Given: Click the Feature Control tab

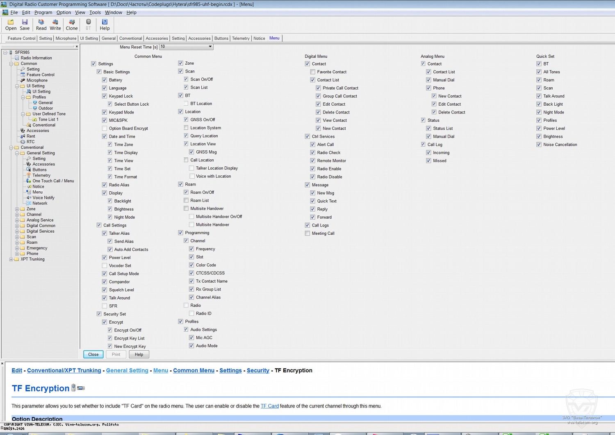Looking at the screenshot, I should pos(21,39).
